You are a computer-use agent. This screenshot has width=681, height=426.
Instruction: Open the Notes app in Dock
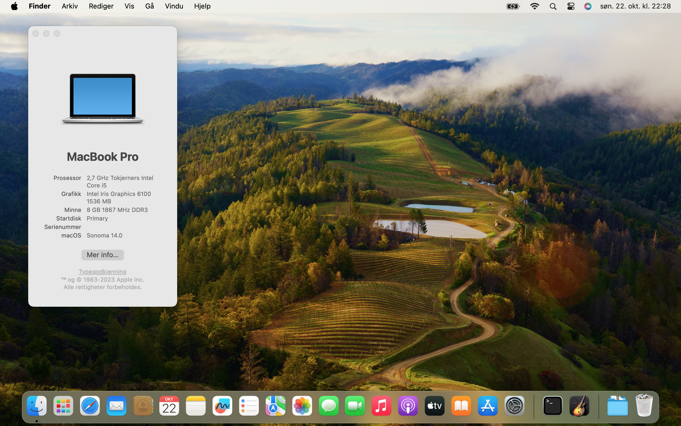pyautogui.click(x=196, y=406)
